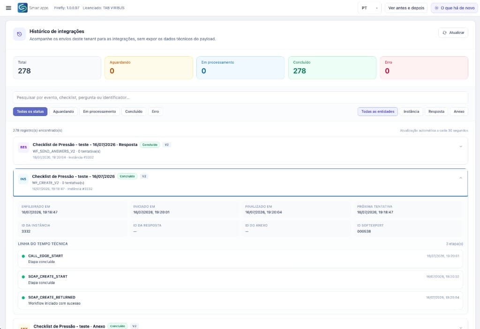Click the Aguardando summary card
480x329 pixels.
pyautogui.click(x=149, y=67)
